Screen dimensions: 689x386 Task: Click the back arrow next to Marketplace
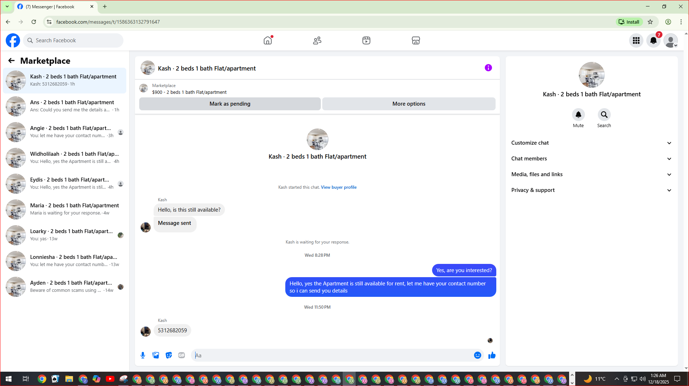tap(11, 61)
